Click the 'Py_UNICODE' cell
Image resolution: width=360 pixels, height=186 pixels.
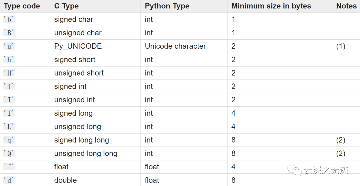[78, 46]
